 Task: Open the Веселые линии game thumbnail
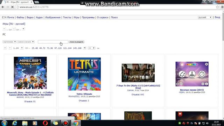pyautogui.click(x=192, y=74)
